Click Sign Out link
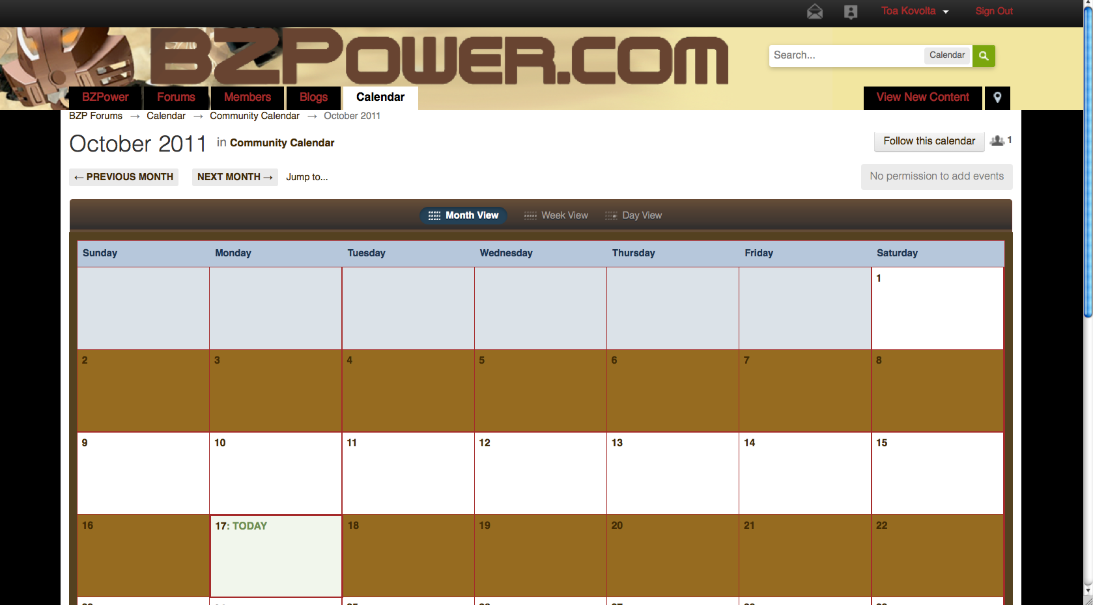This screenshot has width=1093, height=605. click(994, 11)
